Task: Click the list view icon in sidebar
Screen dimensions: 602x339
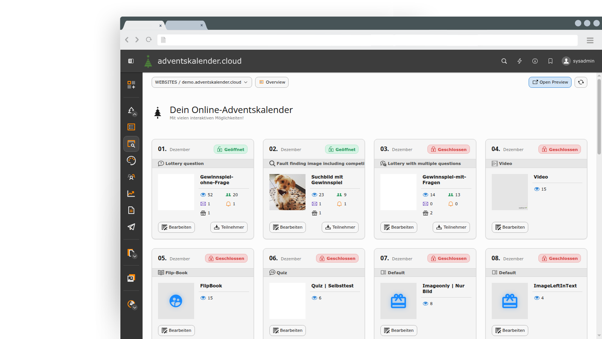Action: click(x=131, y=127)
